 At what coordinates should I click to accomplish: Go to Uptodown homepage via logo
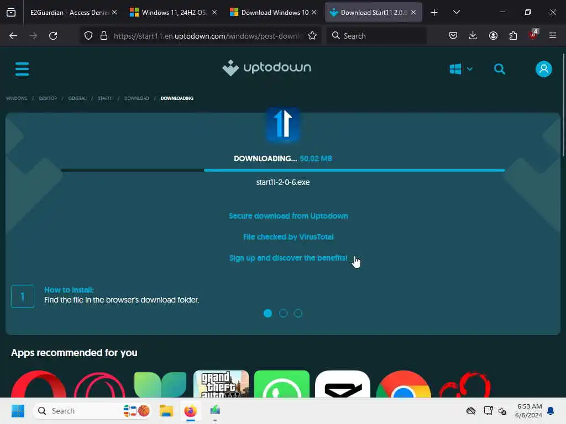pyautogui.click(x=267, y=68)
